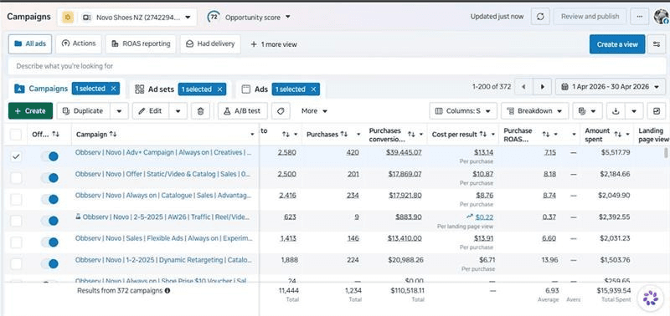
Task: Open the profile avatar menu
Action: (661, 17)
